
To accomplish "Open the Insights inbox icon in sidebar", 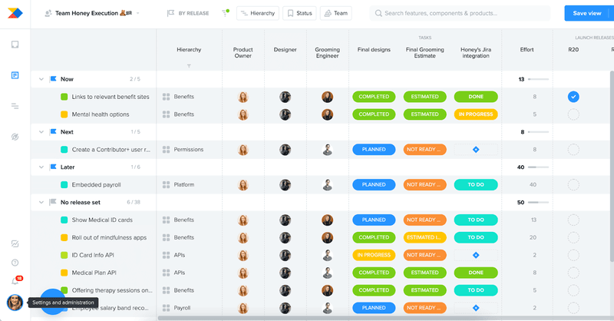I will [x=15, y=45].
